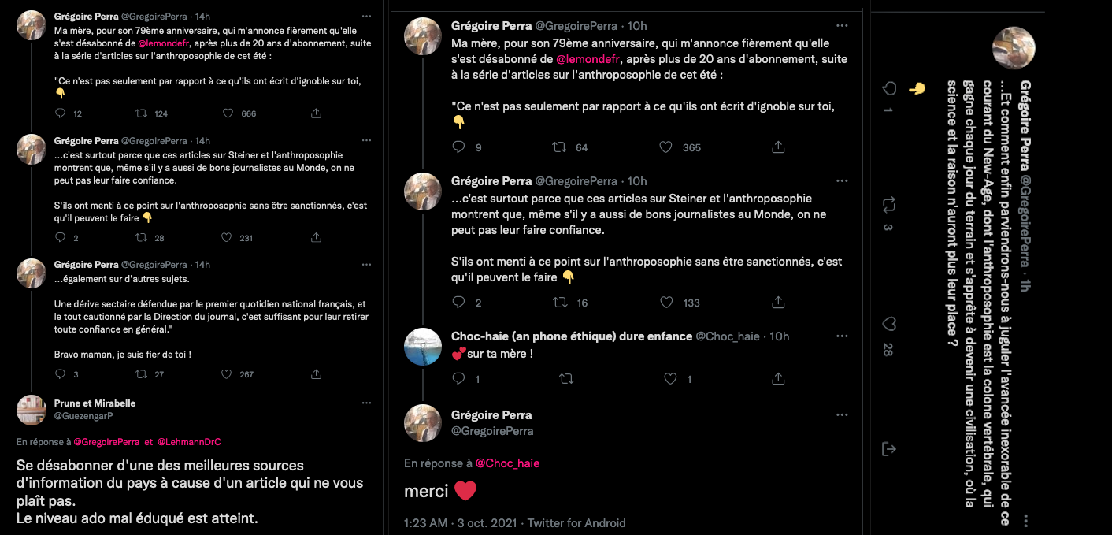
Task: Open more options on Prune et Mirabelle's tweet
Action: point(366,403)
